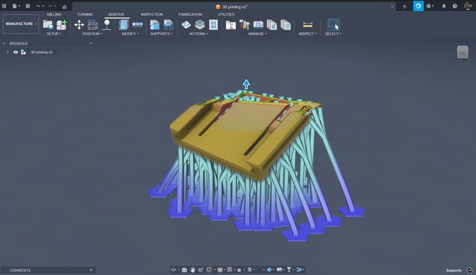Click the Look At camera icon
The image size is (476, 275).
click(x=184, y=270)
